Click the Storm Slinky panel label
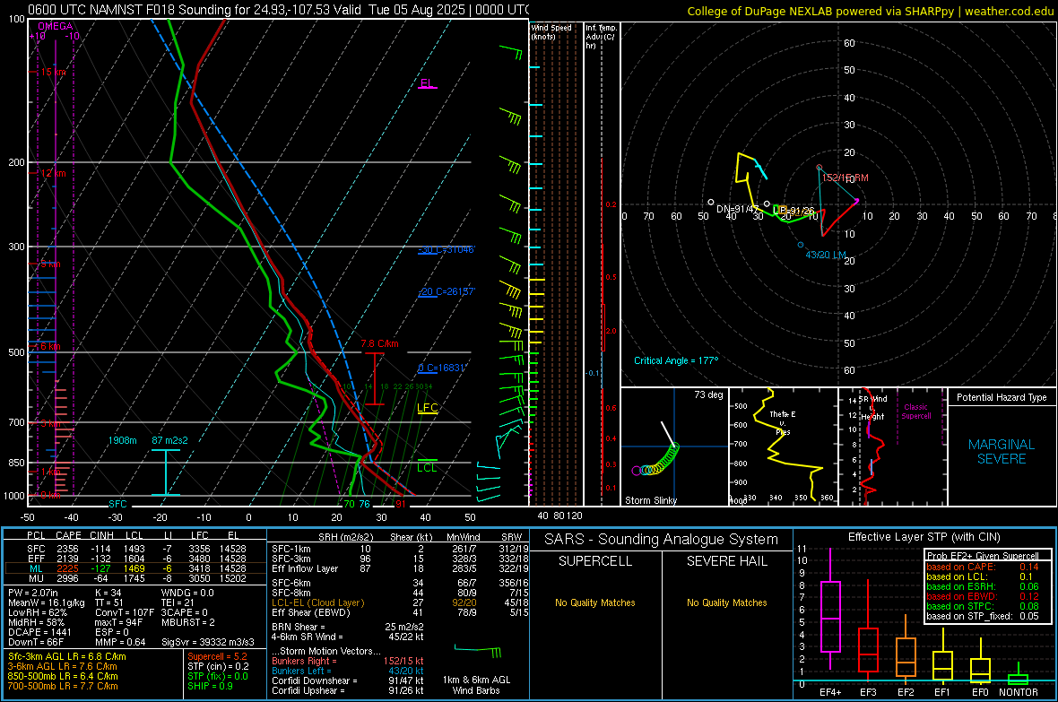 (650, 500)
